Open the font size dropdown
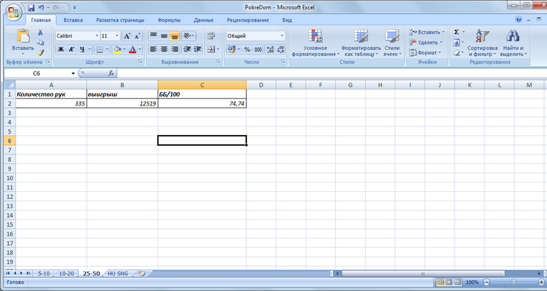Screen dimensions: 547x291 [x=117, y=36]
